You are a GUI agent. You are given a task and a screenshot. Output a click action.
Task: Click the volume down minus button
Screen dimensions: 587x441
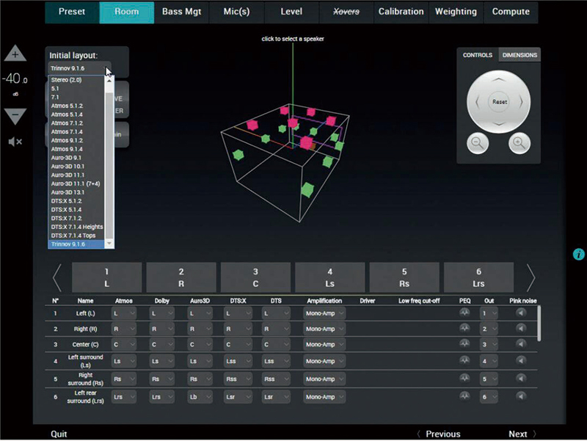(x=15, y=116)
